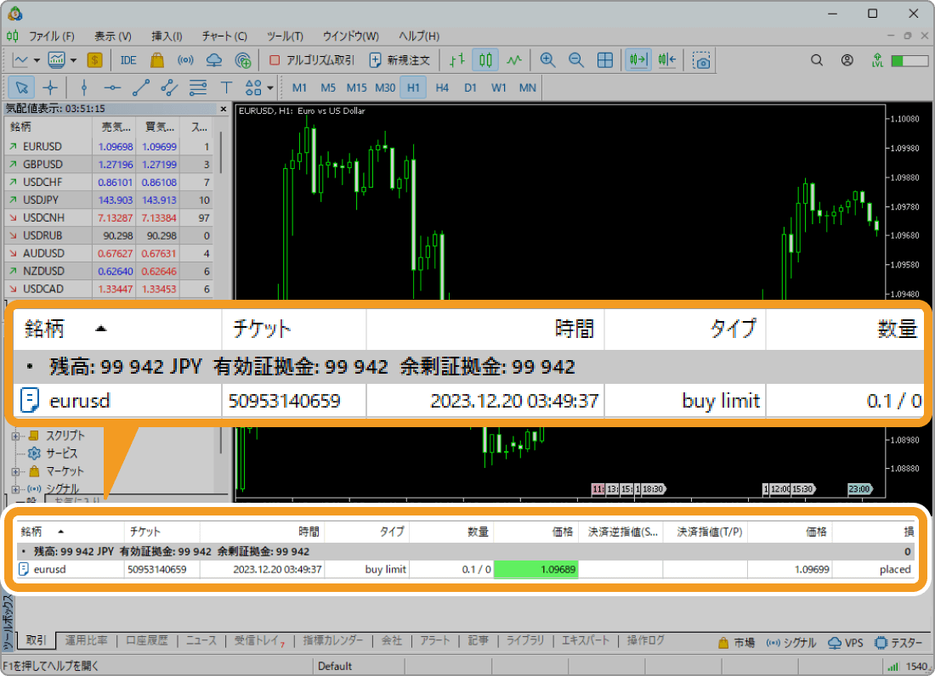Screen dimensions: 935x676
Task: Click the 新規注文 button
Action: (x=400, y=60)
